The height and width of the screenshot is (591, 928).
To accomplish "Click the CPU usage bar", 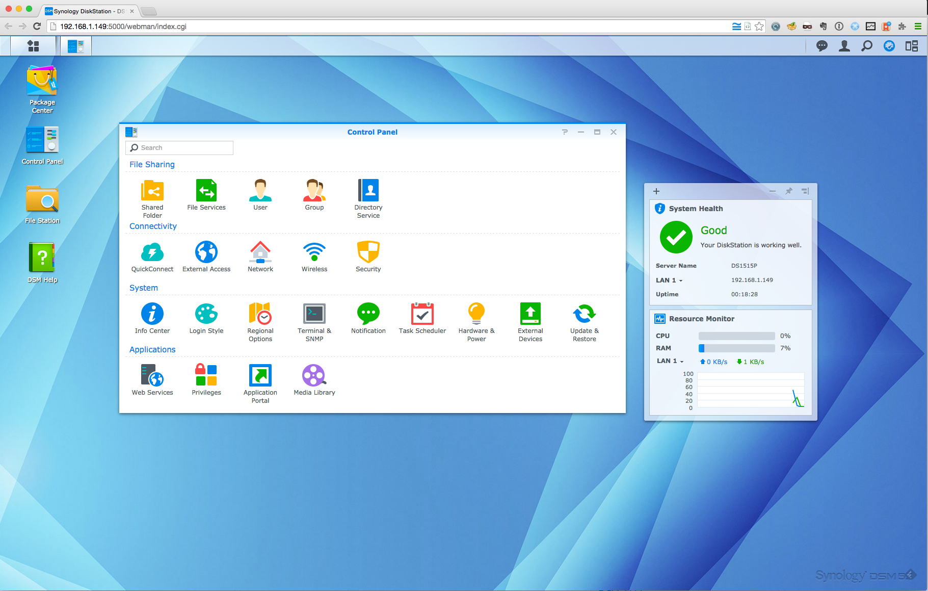I will coord(737,336).
